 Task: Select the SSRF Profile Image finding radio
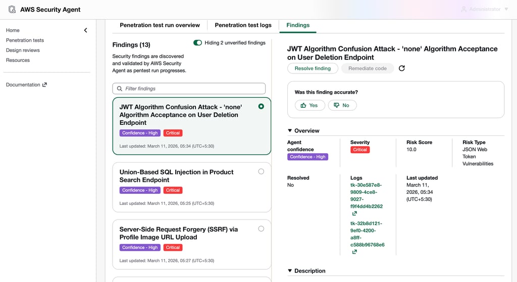[x=261, y=229]
